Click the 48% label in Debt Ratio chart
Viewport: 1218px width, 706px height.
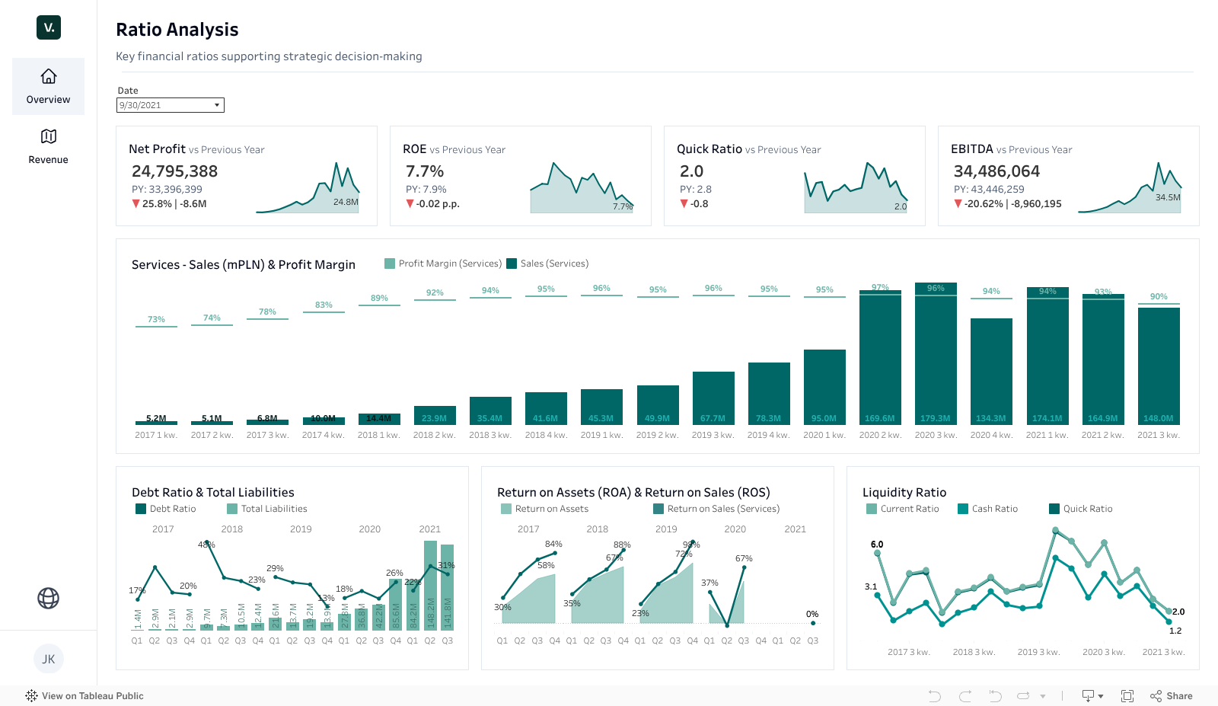(206, 545)
